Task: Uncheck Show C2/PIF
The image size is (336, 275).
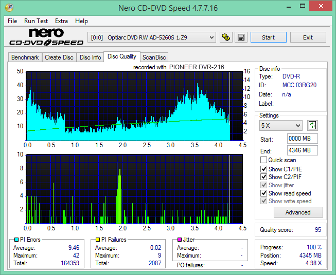Action: click(263, 177)
